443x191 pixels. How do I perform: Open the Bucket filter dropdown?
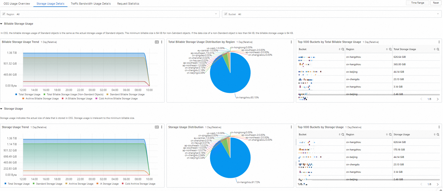pyautogui.click(x=332, y=14)
